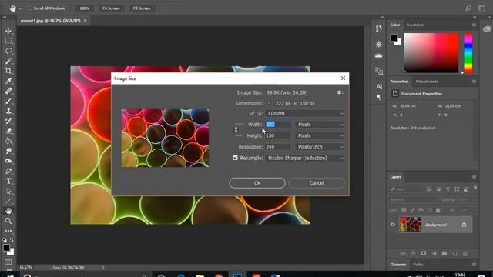This screenshot has height=277, width=493.
Task: Switch to the Swatches tab
Action: [415, 25]
